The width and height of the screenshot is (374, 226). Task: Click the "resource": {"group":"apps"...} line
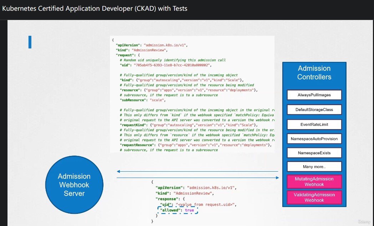[189, 90]
